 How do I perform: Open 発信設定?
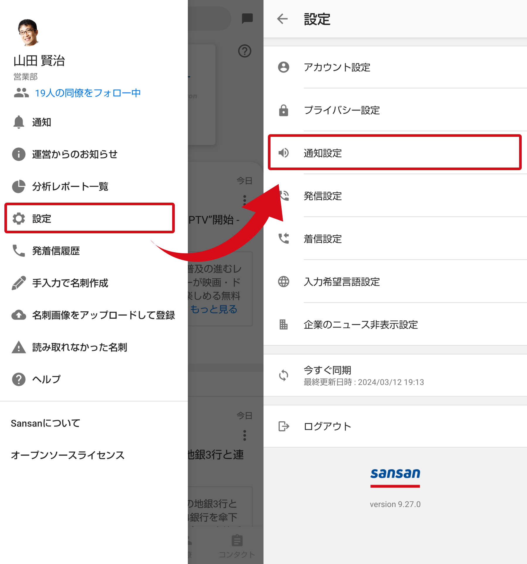395,196
